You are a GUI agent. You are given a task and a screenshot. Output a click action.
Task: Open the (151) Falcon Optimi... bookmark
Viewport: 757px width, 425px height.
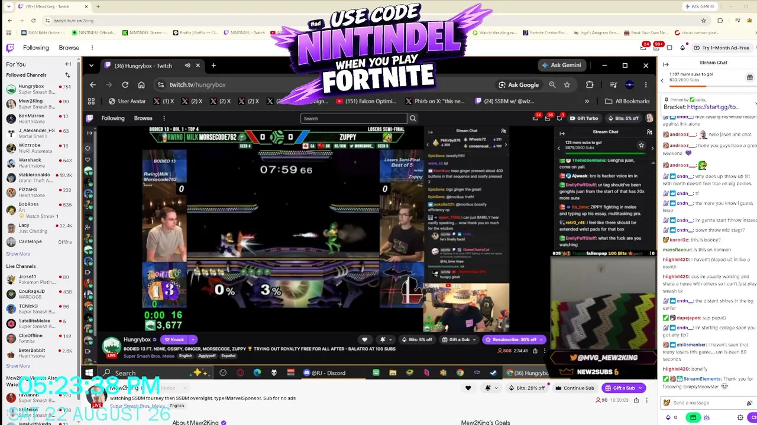click(x=366, y=101)
